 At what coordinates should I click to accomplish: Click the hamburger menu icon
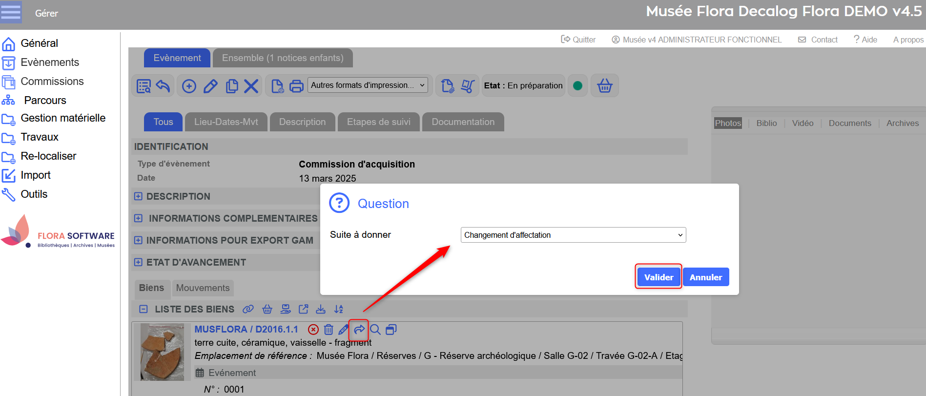pyautogui.click(x=11, y=12)
